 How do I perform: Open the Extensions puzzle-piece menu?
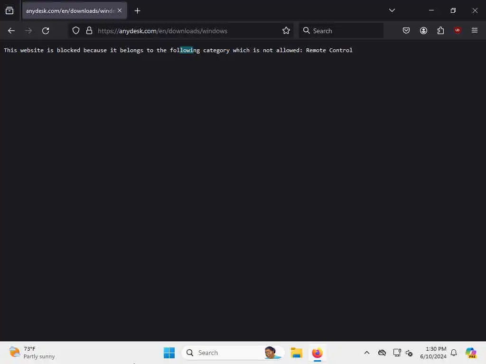pyautogui.click(x=440, y=30)
